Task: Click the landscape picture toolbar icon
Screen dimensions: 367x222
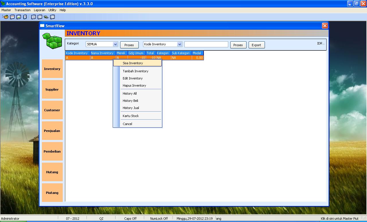Action: tap(19, 17)
